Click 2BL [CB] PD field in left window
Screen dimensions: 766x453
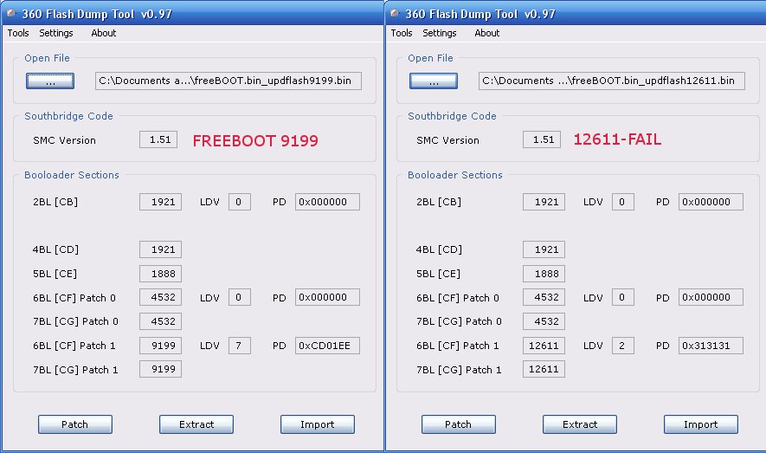click(327, 202)
